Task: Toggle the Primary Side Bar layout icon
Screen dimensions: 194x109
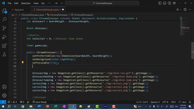Action: pos(160,3)
